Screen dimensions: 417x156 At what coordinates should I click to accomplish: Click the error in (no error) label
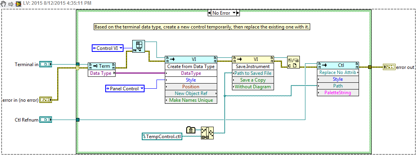(x=21, y=100)
